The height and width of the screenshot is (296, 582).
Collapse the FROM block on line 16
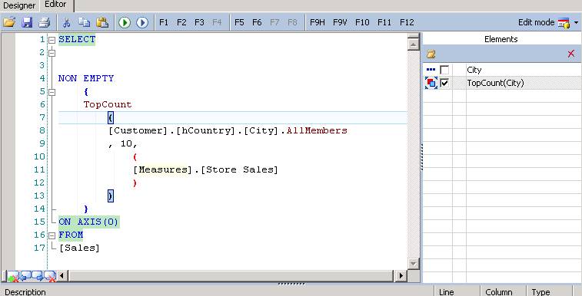coord(52,235)
